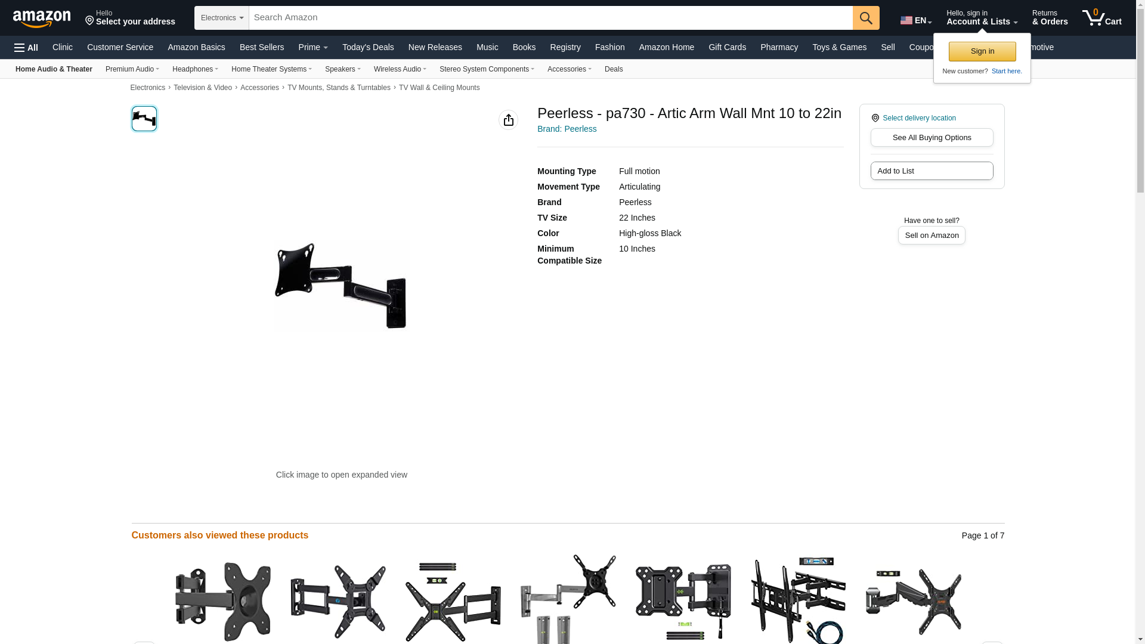
Task: Expand the Speakers submenu
Action: [x=342, y=69]
